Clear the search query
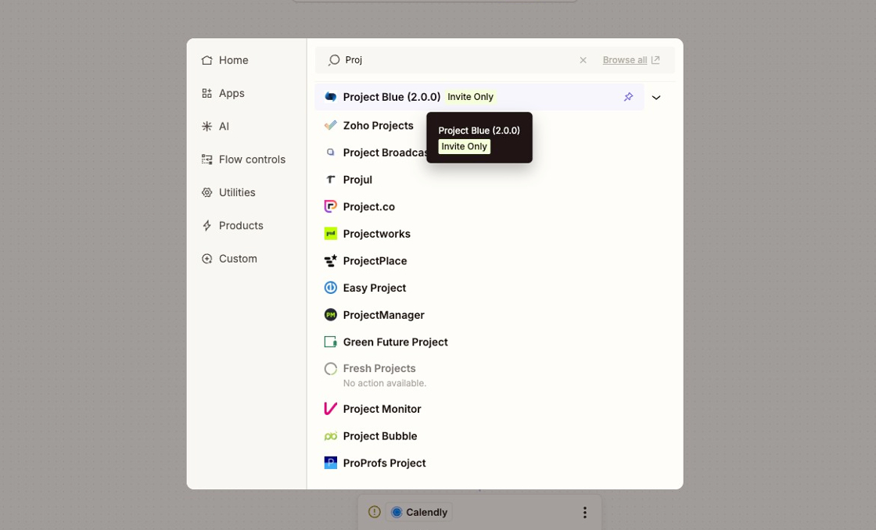This screenshot has height=530, width=876. (x=583, y=59)
